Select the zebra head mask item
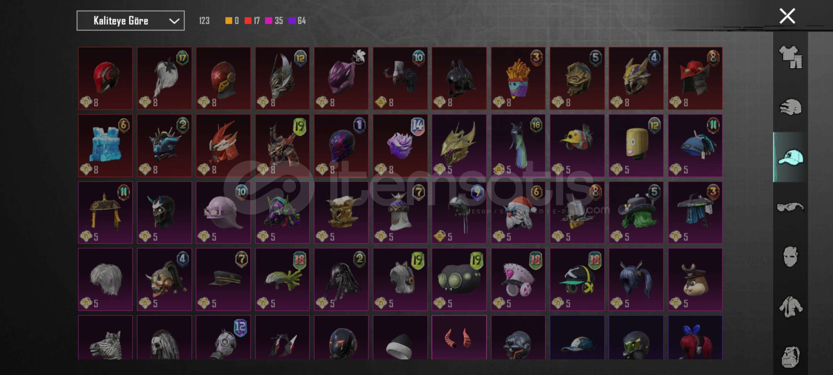Image resolution: width=833 pixels, height=375 pixels. coord(105,337)
